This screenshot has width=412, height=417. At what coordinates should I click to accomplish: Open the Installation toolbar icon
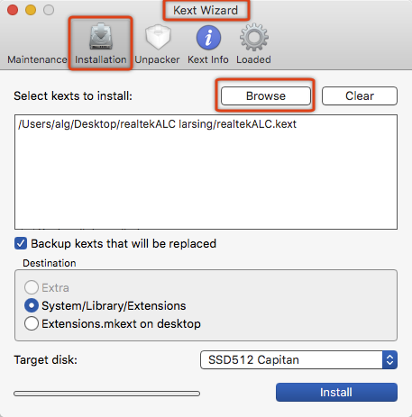pos(101,37)
